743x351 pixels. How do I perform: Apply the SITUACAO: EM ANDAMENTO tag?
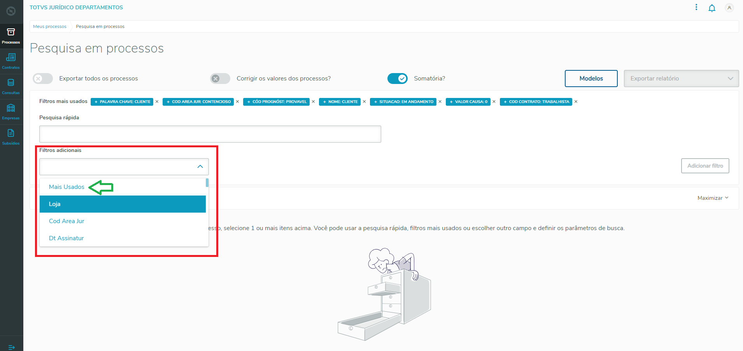403,102
